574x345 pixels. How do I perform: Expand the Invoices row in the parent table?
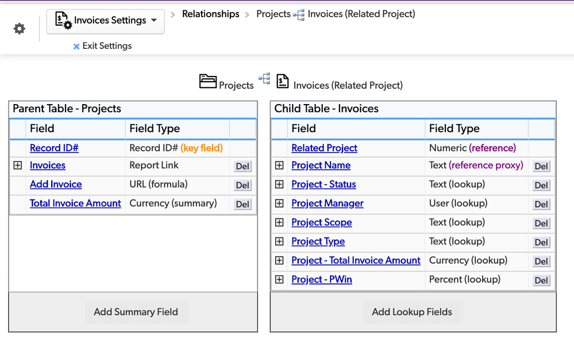click(x=18, y=165)
